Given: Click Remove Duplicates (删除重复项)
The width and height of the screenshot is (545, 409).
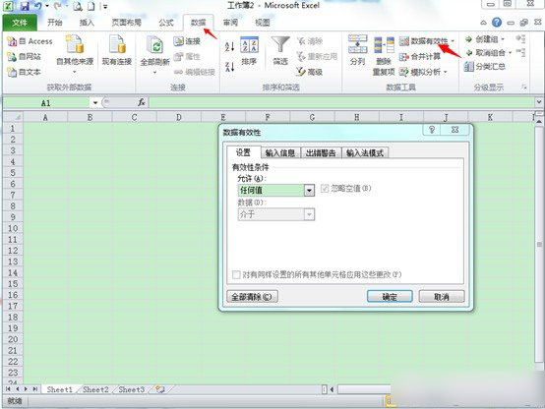Looking at the screenshot, I should coord(384,56).
